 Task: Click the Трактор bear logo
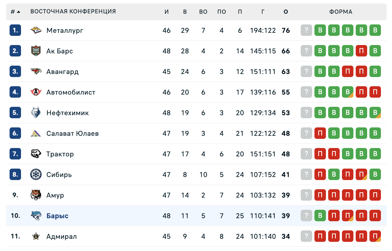[x=36, y=154]
